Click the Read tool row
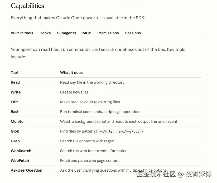Viewport: 217px width, 183px height. coord(106,82)
